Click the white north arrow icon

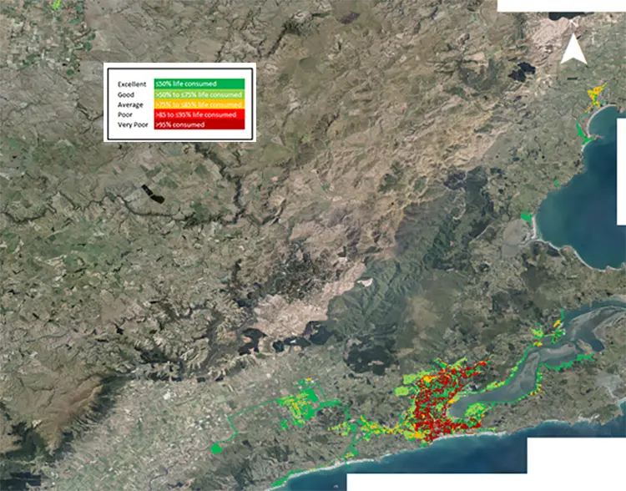(x=572, y=50)
